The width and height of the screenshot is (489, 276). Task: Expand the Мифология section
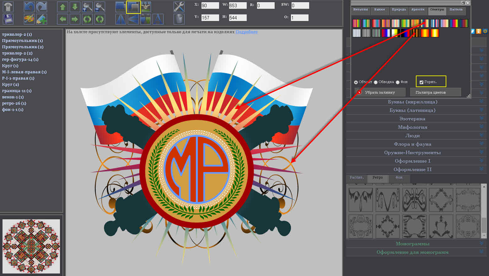(x=416, y=127)
